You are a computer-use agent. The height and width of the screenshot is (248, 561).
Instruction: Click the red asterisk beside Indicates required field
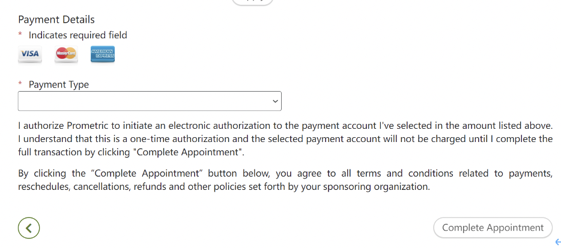tap(20, 35)
